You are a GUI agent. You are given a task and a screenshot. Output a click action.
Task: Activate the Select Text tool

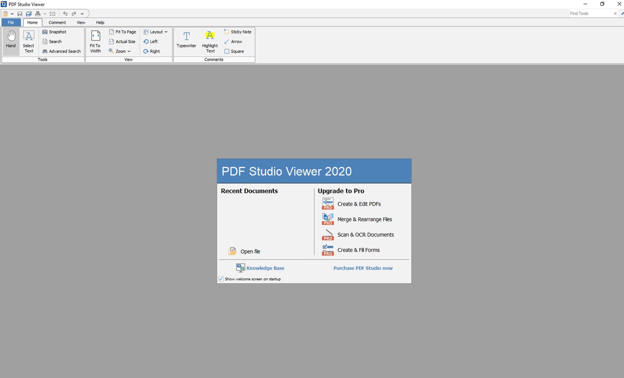[x=28, y=41]
